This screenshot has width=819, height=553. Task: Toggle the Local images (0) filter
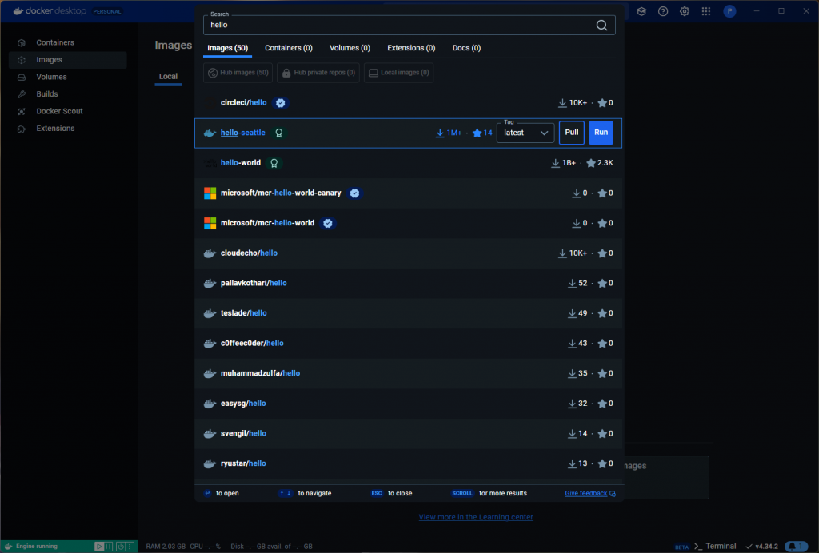pos(398,73)
